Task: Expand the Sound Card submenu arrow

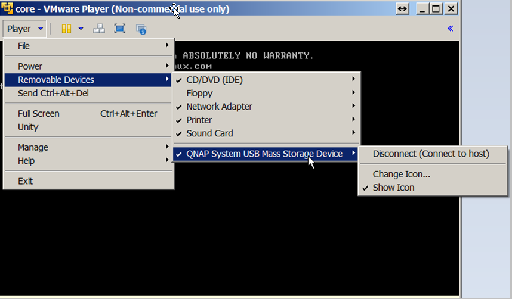Action: tap(353, 132)
